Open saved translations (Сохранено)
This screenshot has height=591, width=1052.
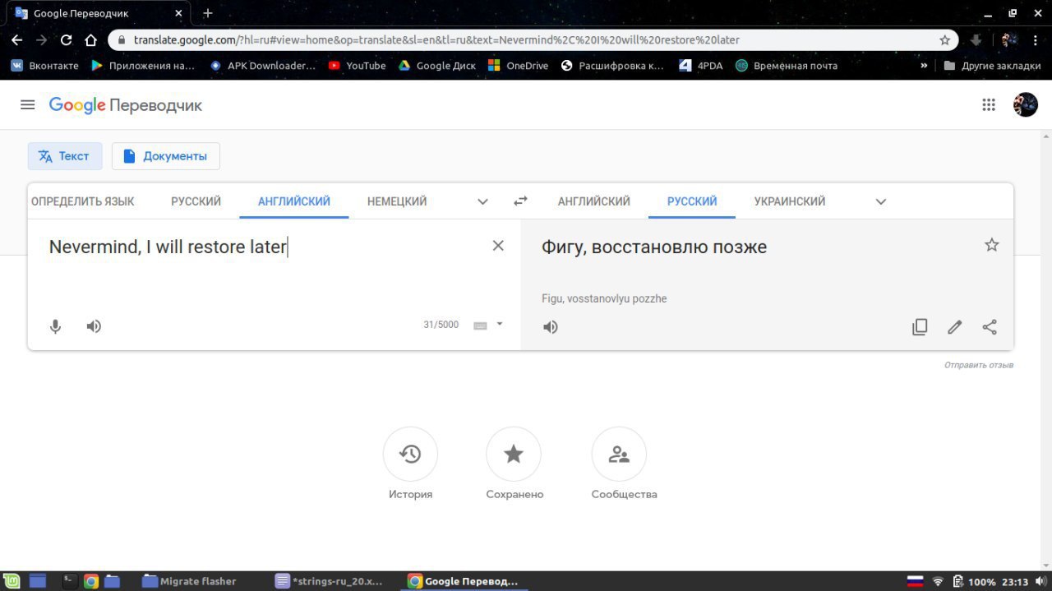[514, 454]
